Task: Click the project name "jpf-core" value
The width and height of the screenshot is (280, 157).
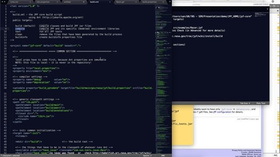Action: point(35,45)
